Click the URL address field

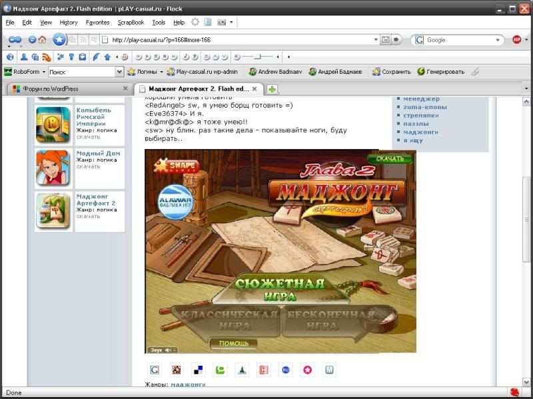[240, 40]
